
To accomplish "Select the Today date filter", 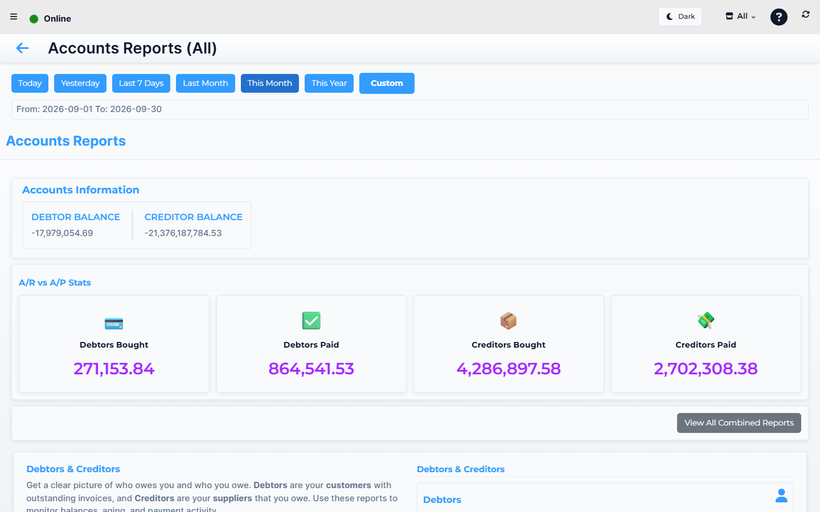I will 30,83.
